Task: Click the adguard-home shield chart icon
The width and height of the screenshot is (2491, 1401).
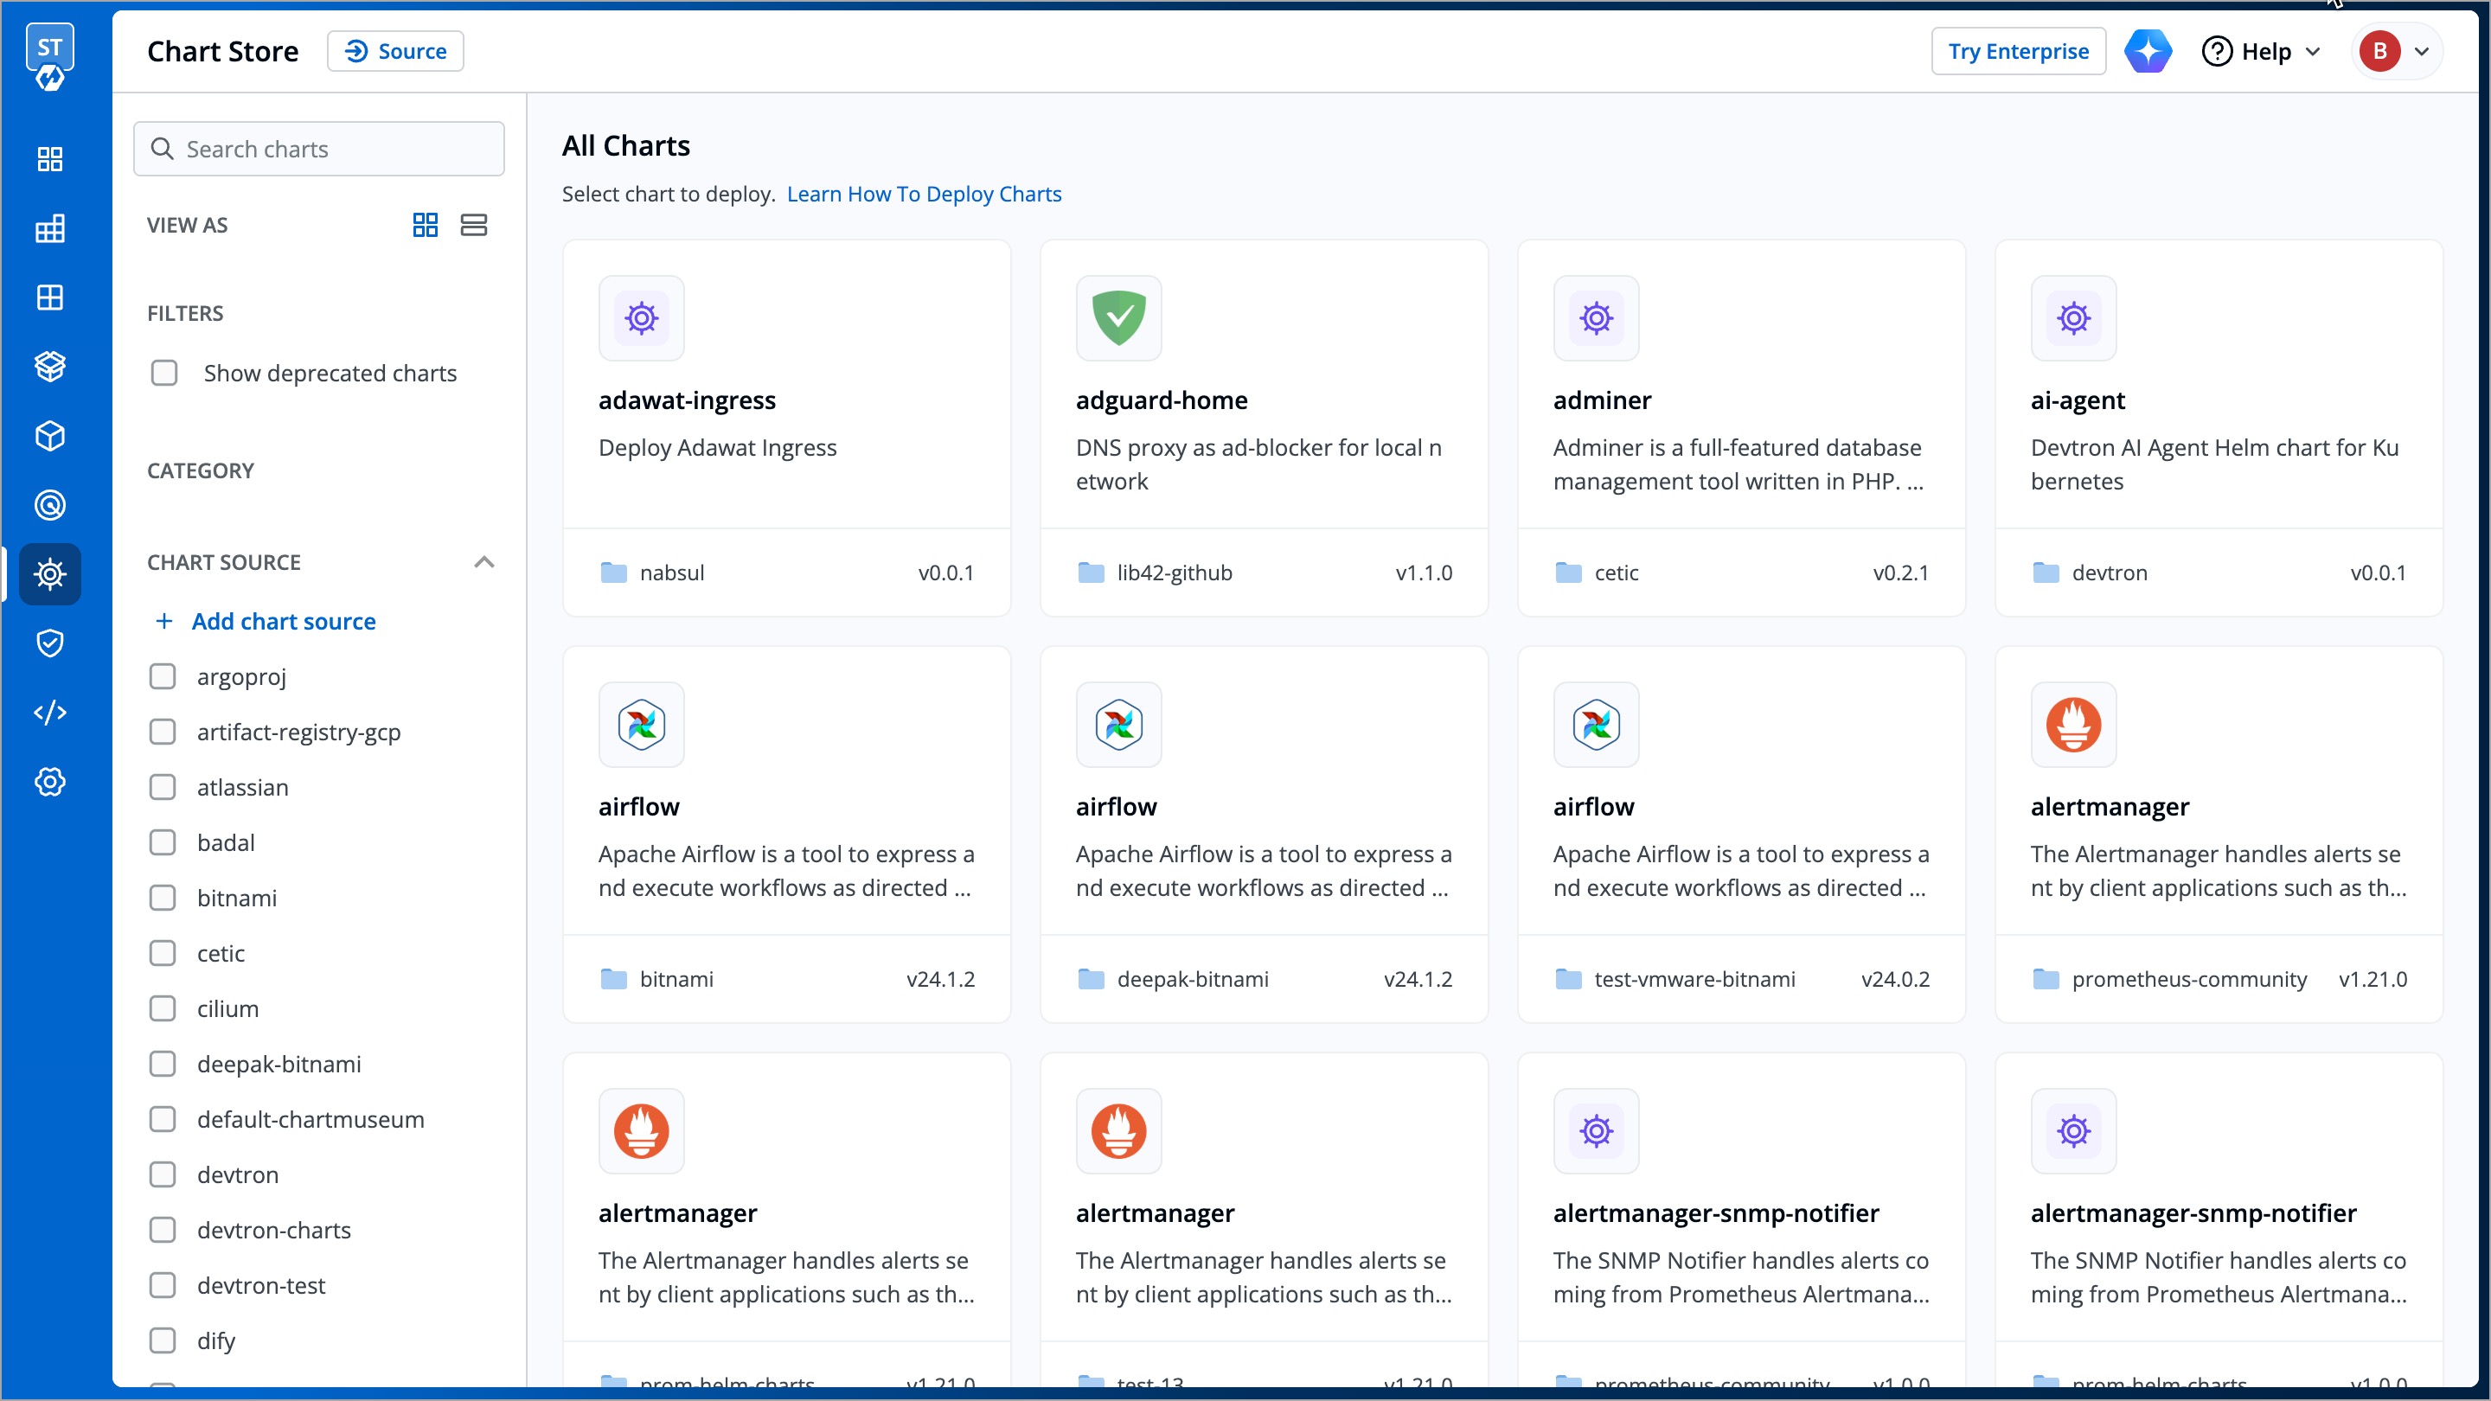Action: coord(1117,318)
